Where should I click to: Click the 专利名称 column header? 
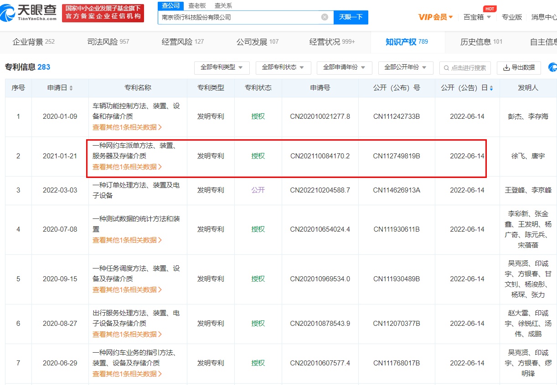pyautogui.click(x=138, y=88)
